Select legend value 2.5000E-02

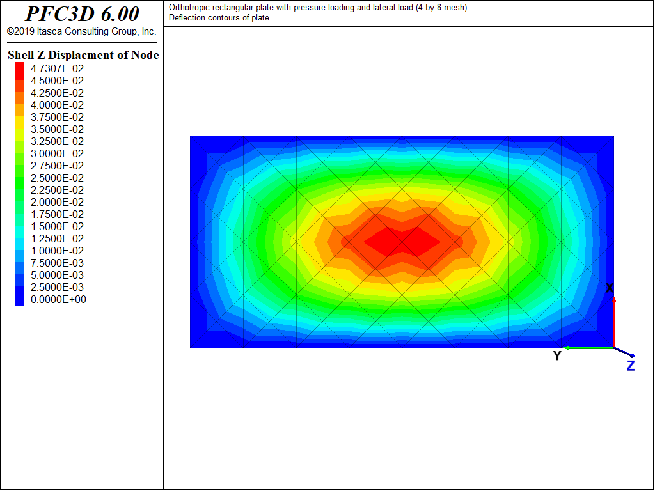tap(57, 178)
